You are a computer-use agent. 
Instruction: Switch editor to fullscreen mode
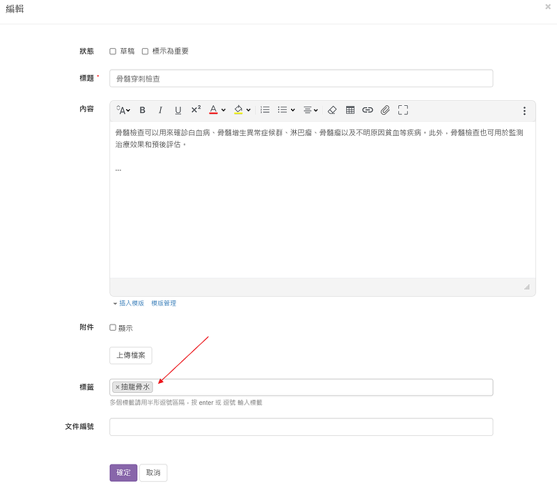click(403, 110)
